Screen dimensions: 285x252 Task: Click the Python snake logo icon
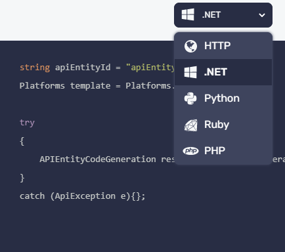point(190,98)
